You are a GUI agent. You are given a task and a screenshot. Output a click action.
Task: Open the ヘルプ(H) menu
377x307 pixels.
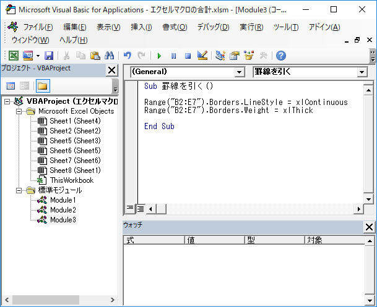pyautogui.click(x=74, y=40)
